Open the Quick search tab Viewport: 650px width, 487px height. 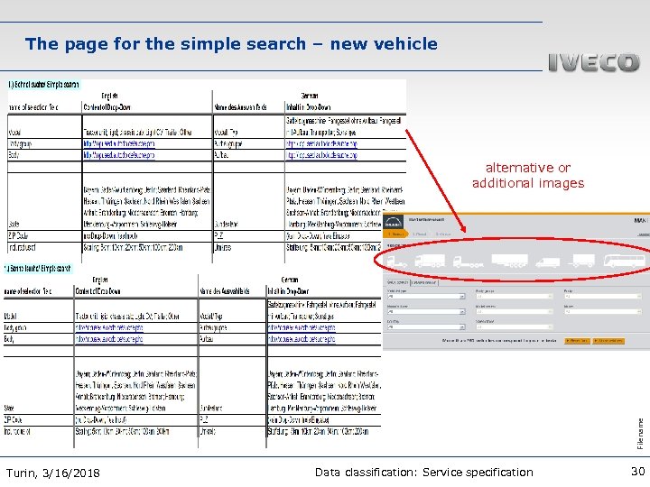(398, 282)
